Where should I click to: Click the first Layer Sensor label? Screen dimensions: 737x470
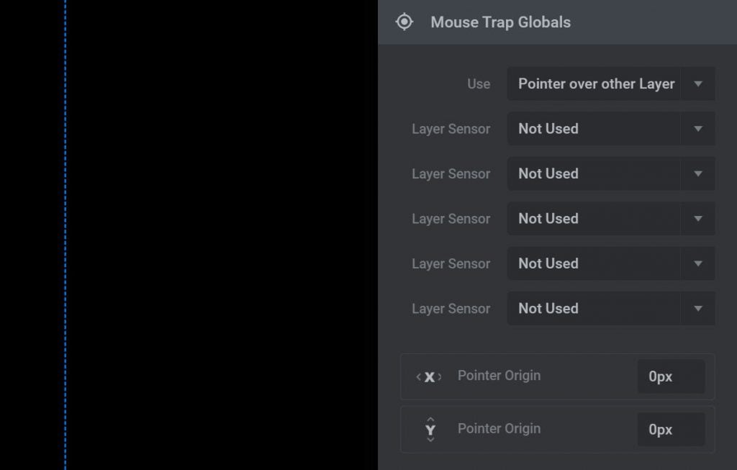pyautogui.click(x=451, y=129)
